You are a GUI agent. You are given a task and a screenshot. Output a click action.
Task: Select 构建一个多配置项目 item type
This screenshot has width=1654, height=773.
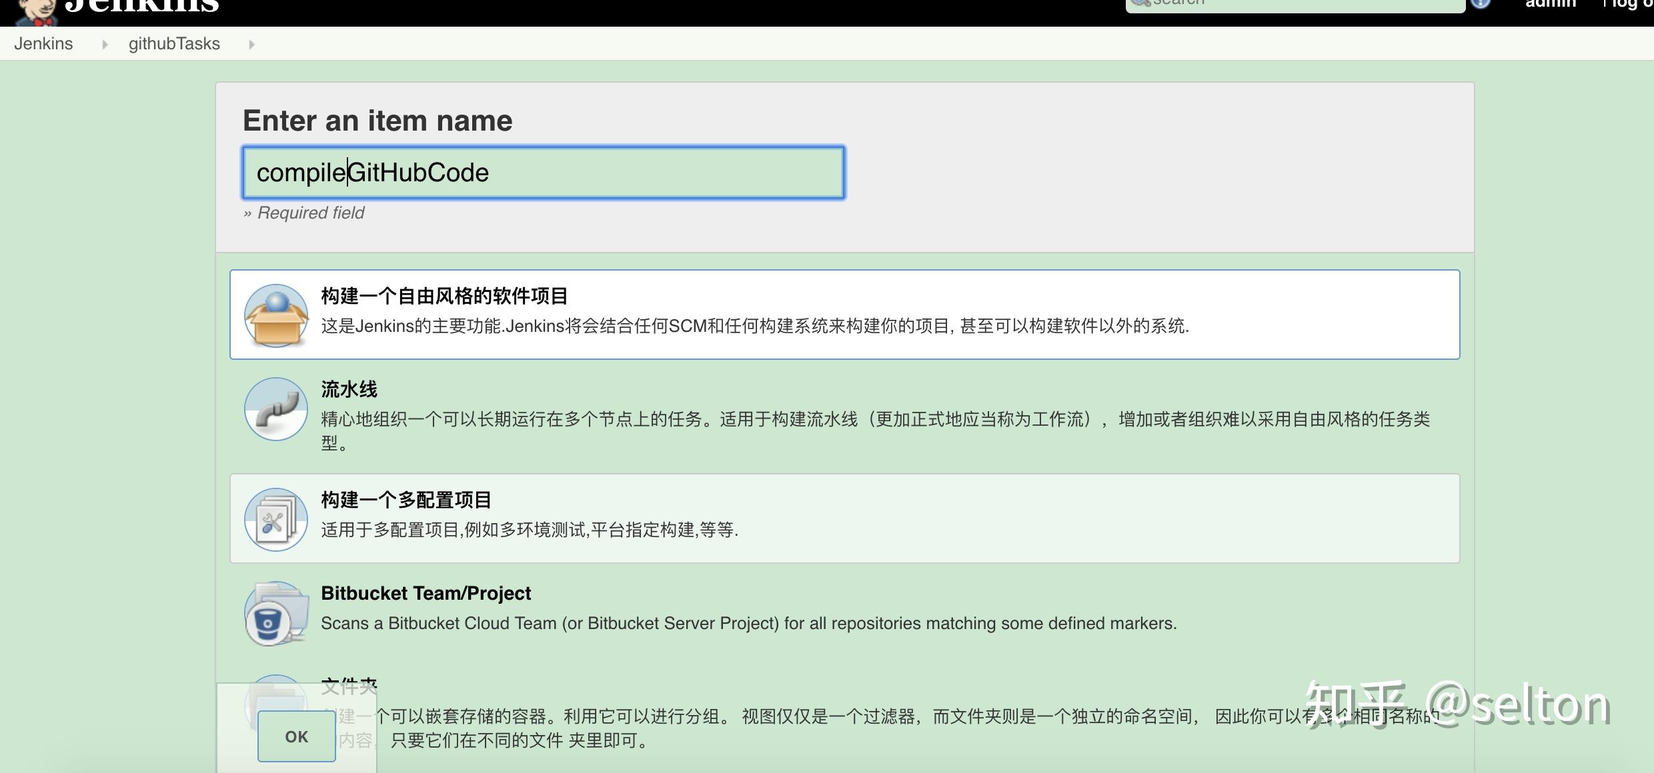[406, 500]
